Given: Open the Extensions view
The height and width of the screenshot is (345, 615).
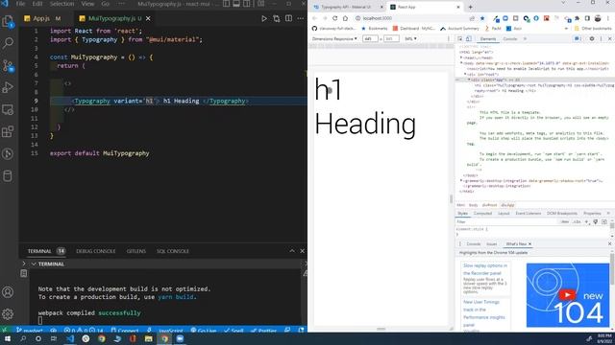Looking at the screenshot, I should tap(8, 132).
